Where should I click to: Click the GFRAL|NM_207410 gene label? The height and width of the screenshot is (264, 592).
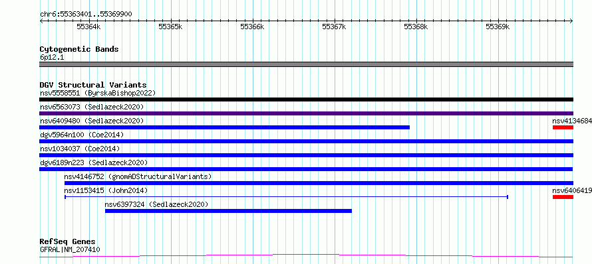click(70, 249)
